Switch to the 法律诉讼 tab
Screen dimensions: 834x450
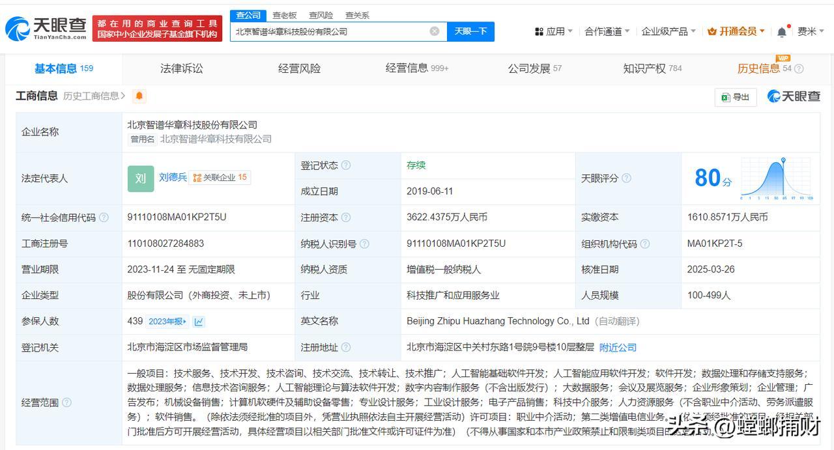(x=182, y=68)
